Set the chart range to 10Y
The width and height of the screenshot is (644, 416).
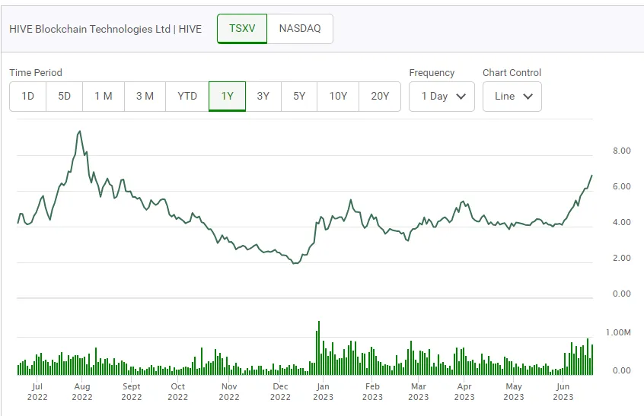(x=338, y=97)
